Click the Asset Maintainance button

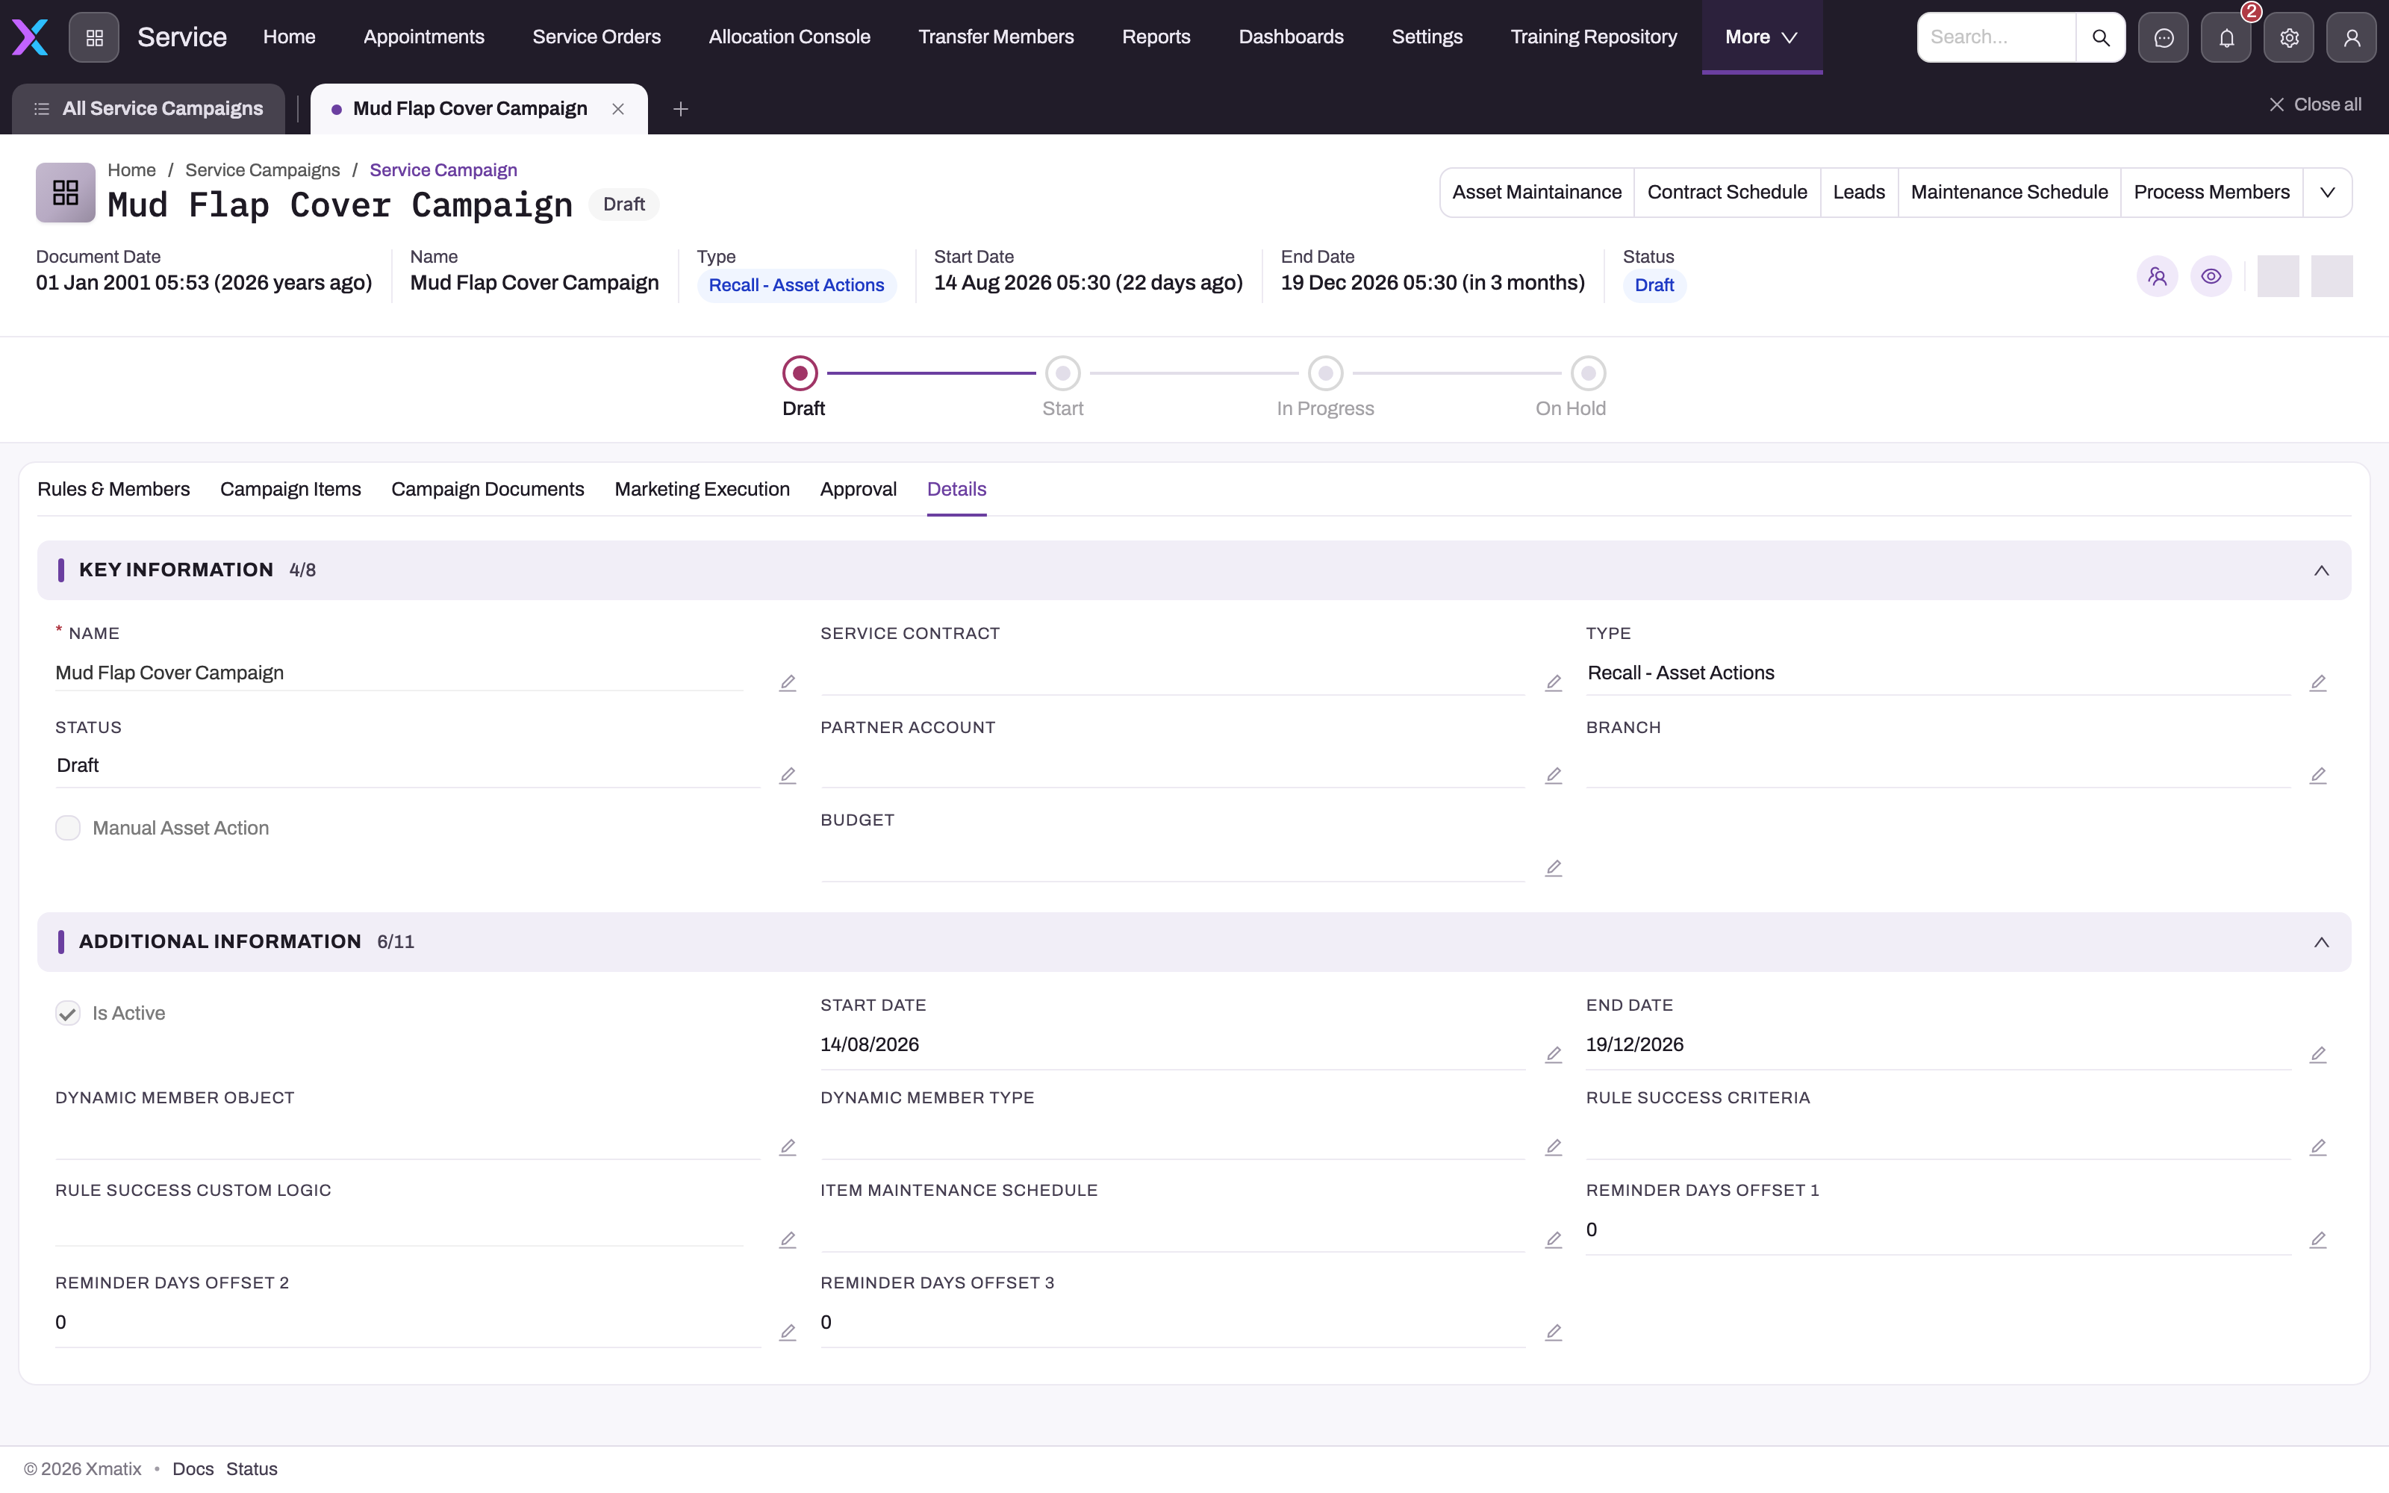click(1536, 193)
